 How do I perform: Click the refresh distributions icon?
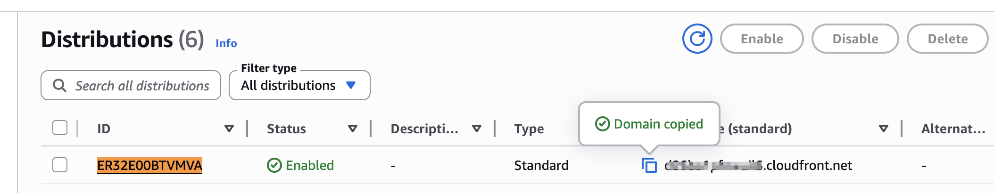(x=697, y=39)
